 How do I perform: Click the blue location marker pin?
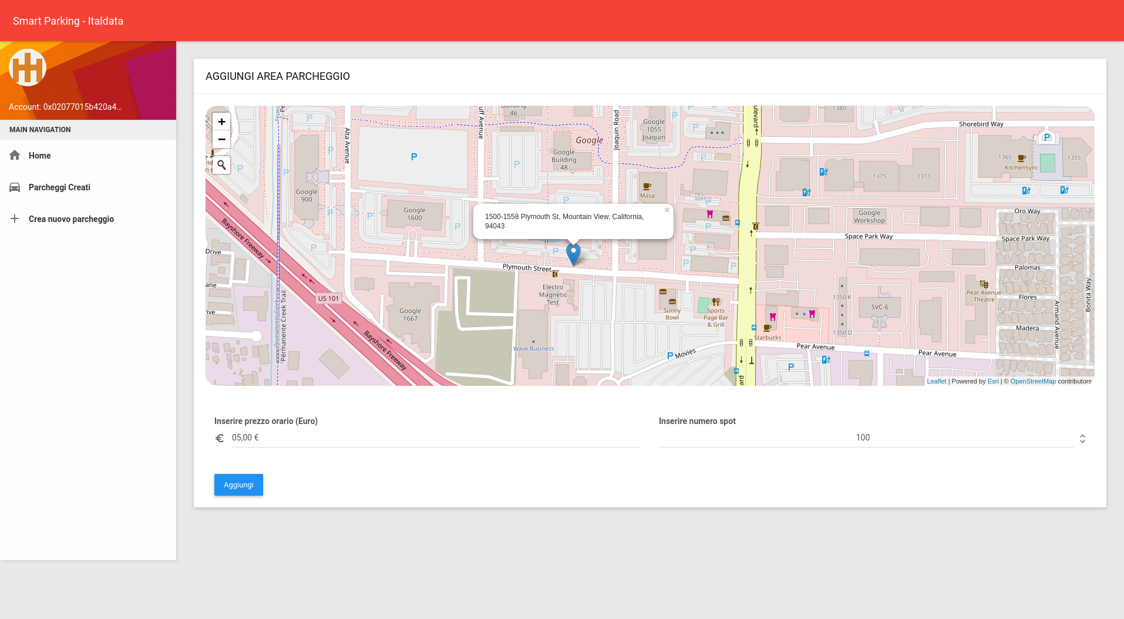pyautogui.click(x=573, y=254)
